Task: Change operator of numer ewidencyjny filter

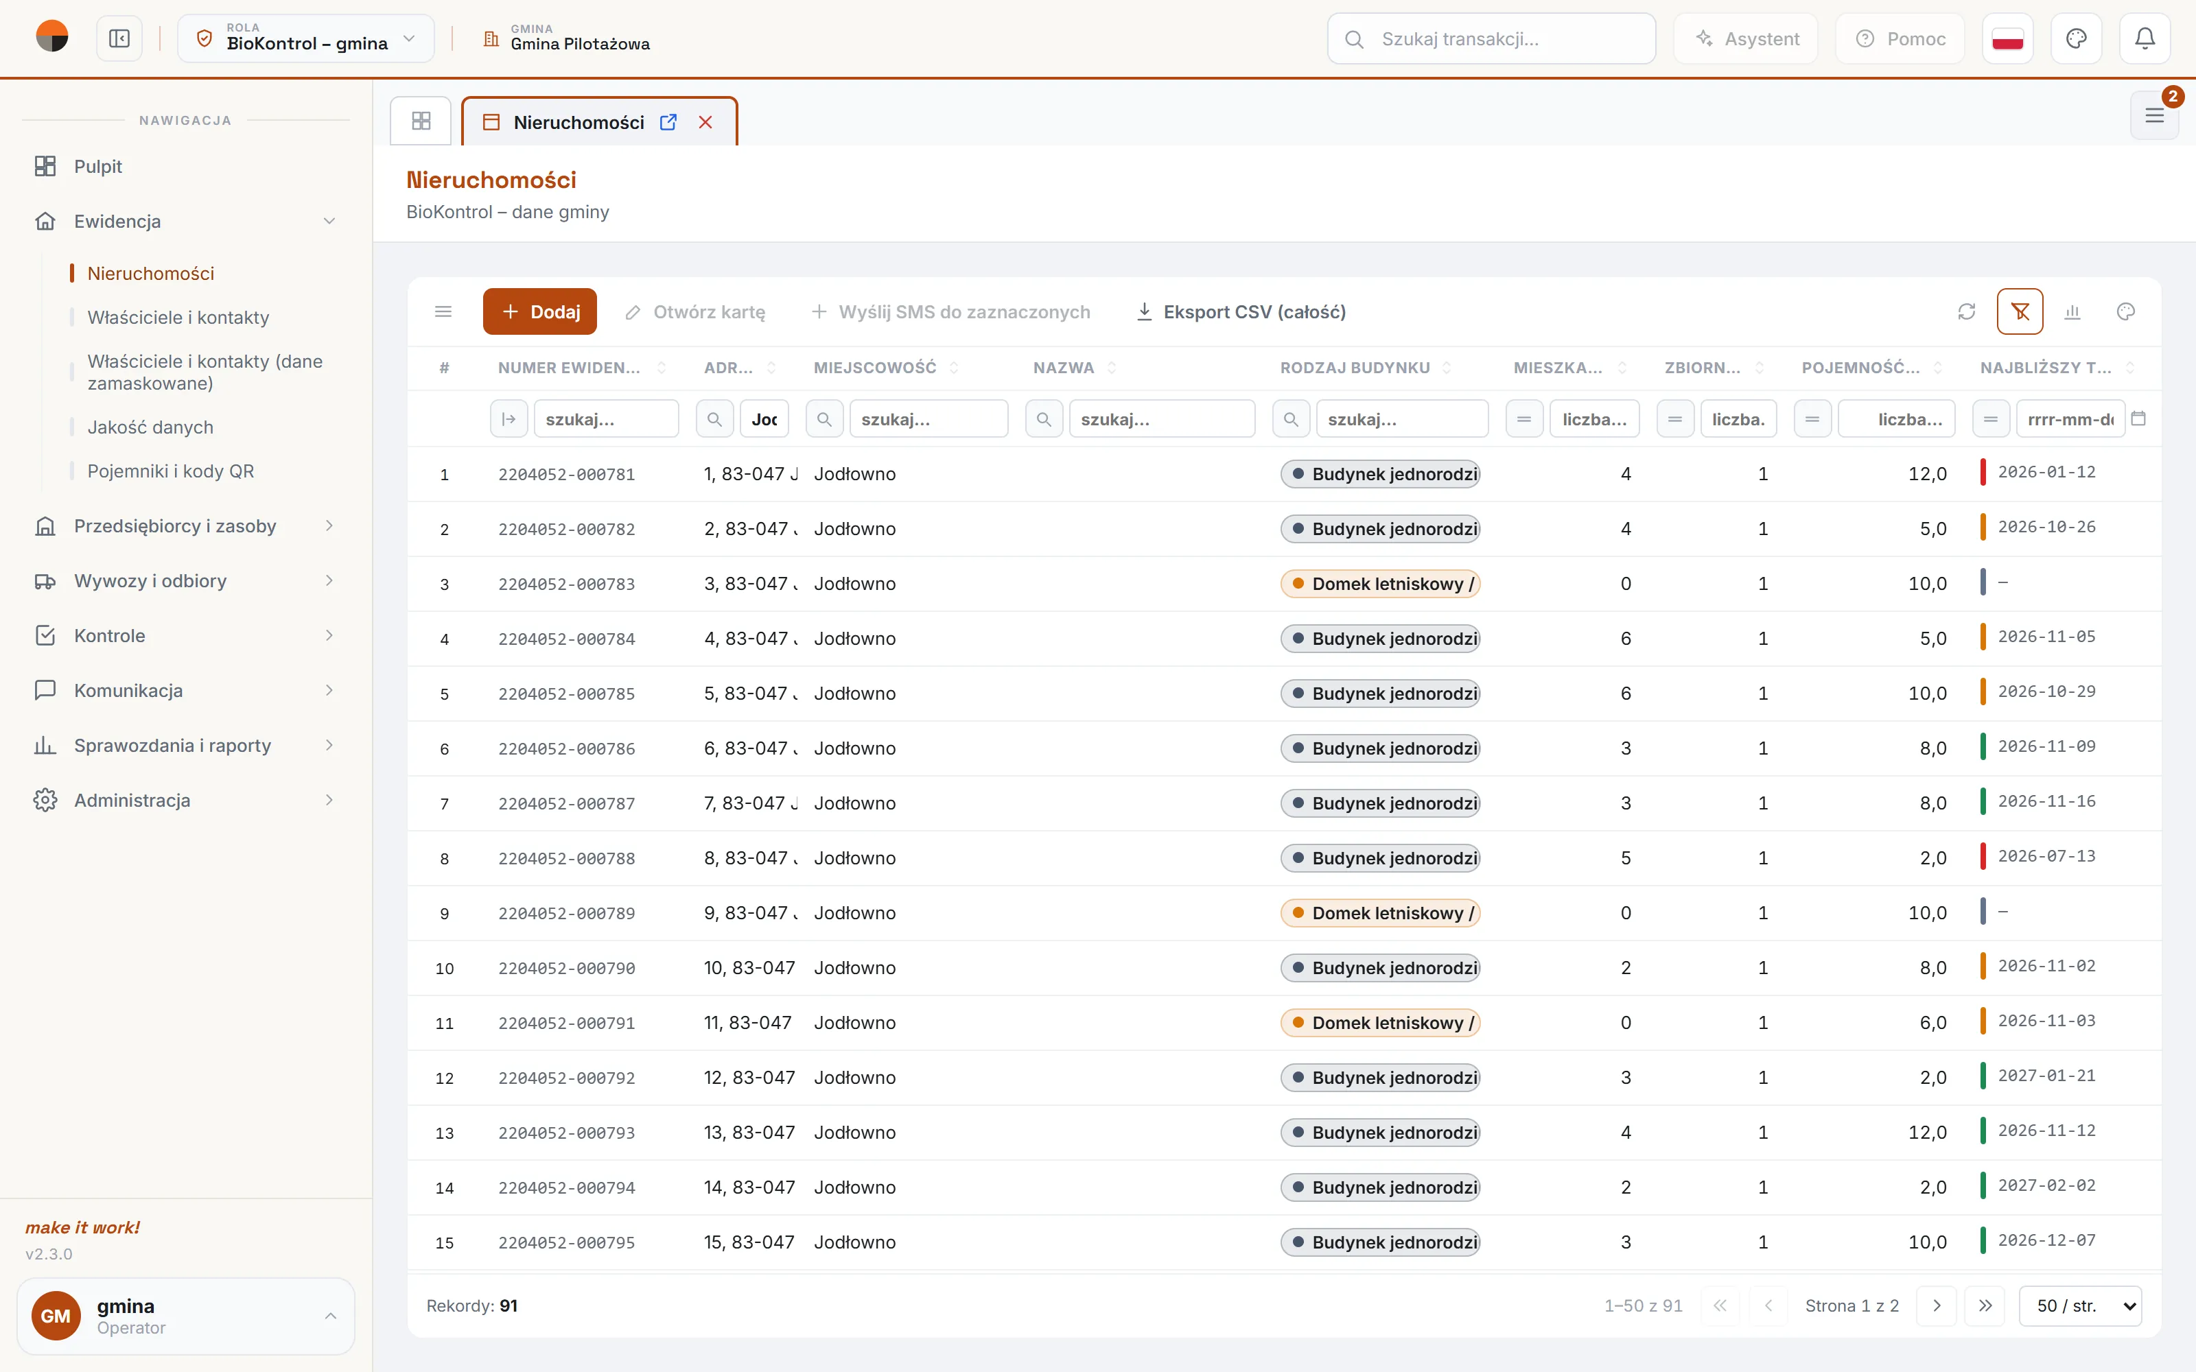Action: (x=509, y=419)
